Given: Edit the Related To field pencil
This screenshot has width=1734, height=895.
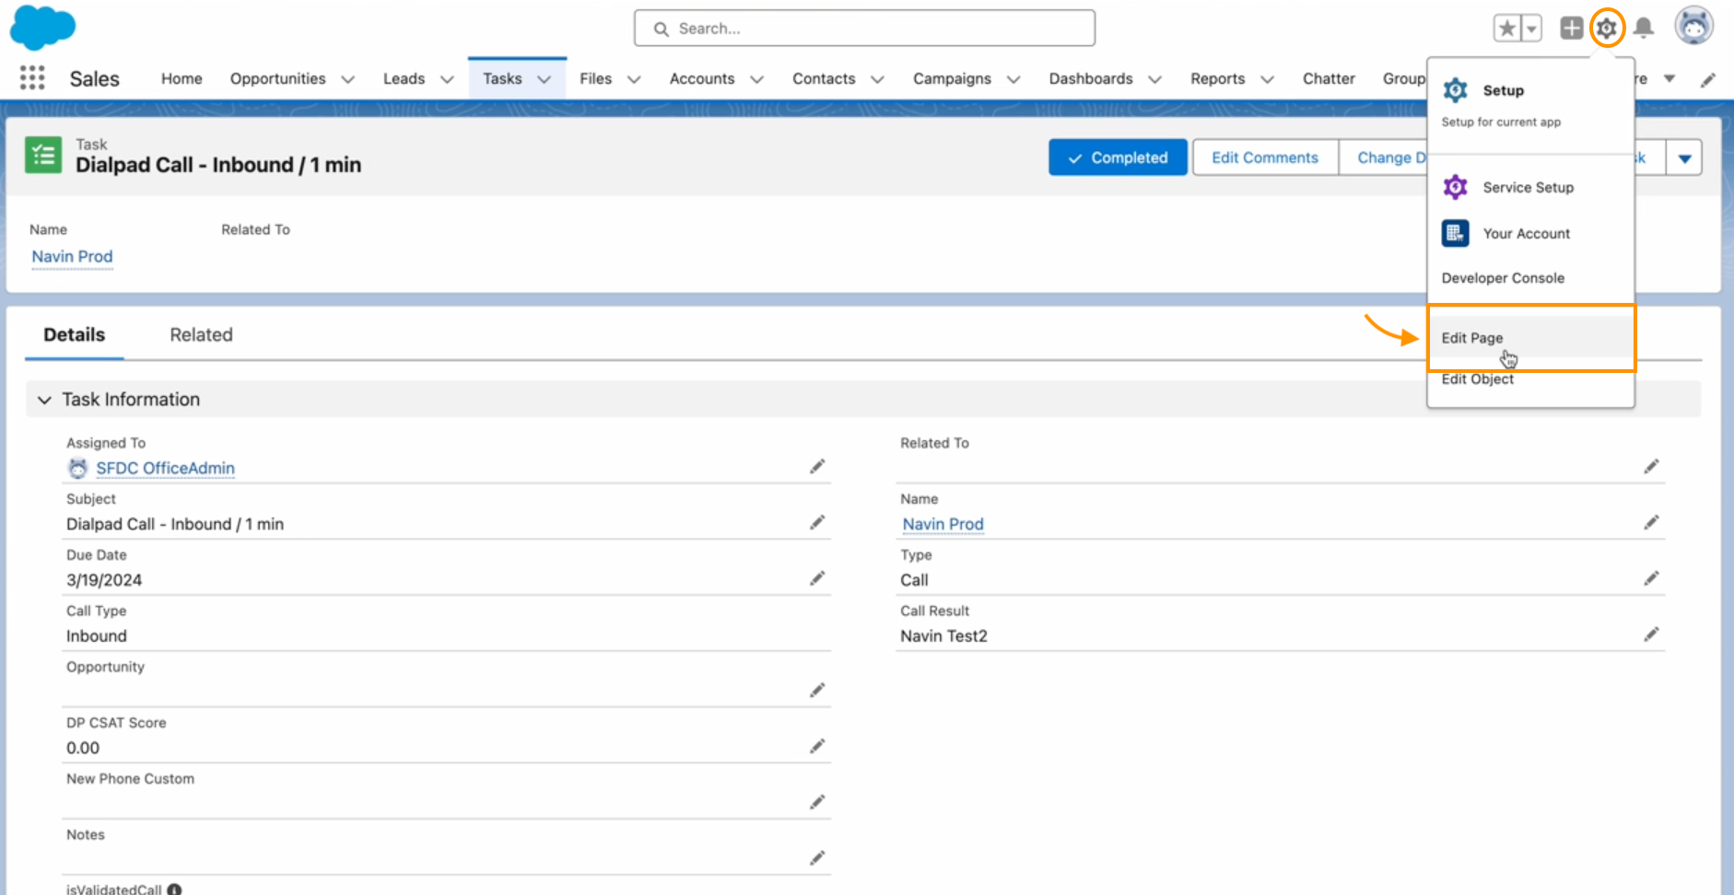Looking at the screenshot, I should click(1651, 467).
